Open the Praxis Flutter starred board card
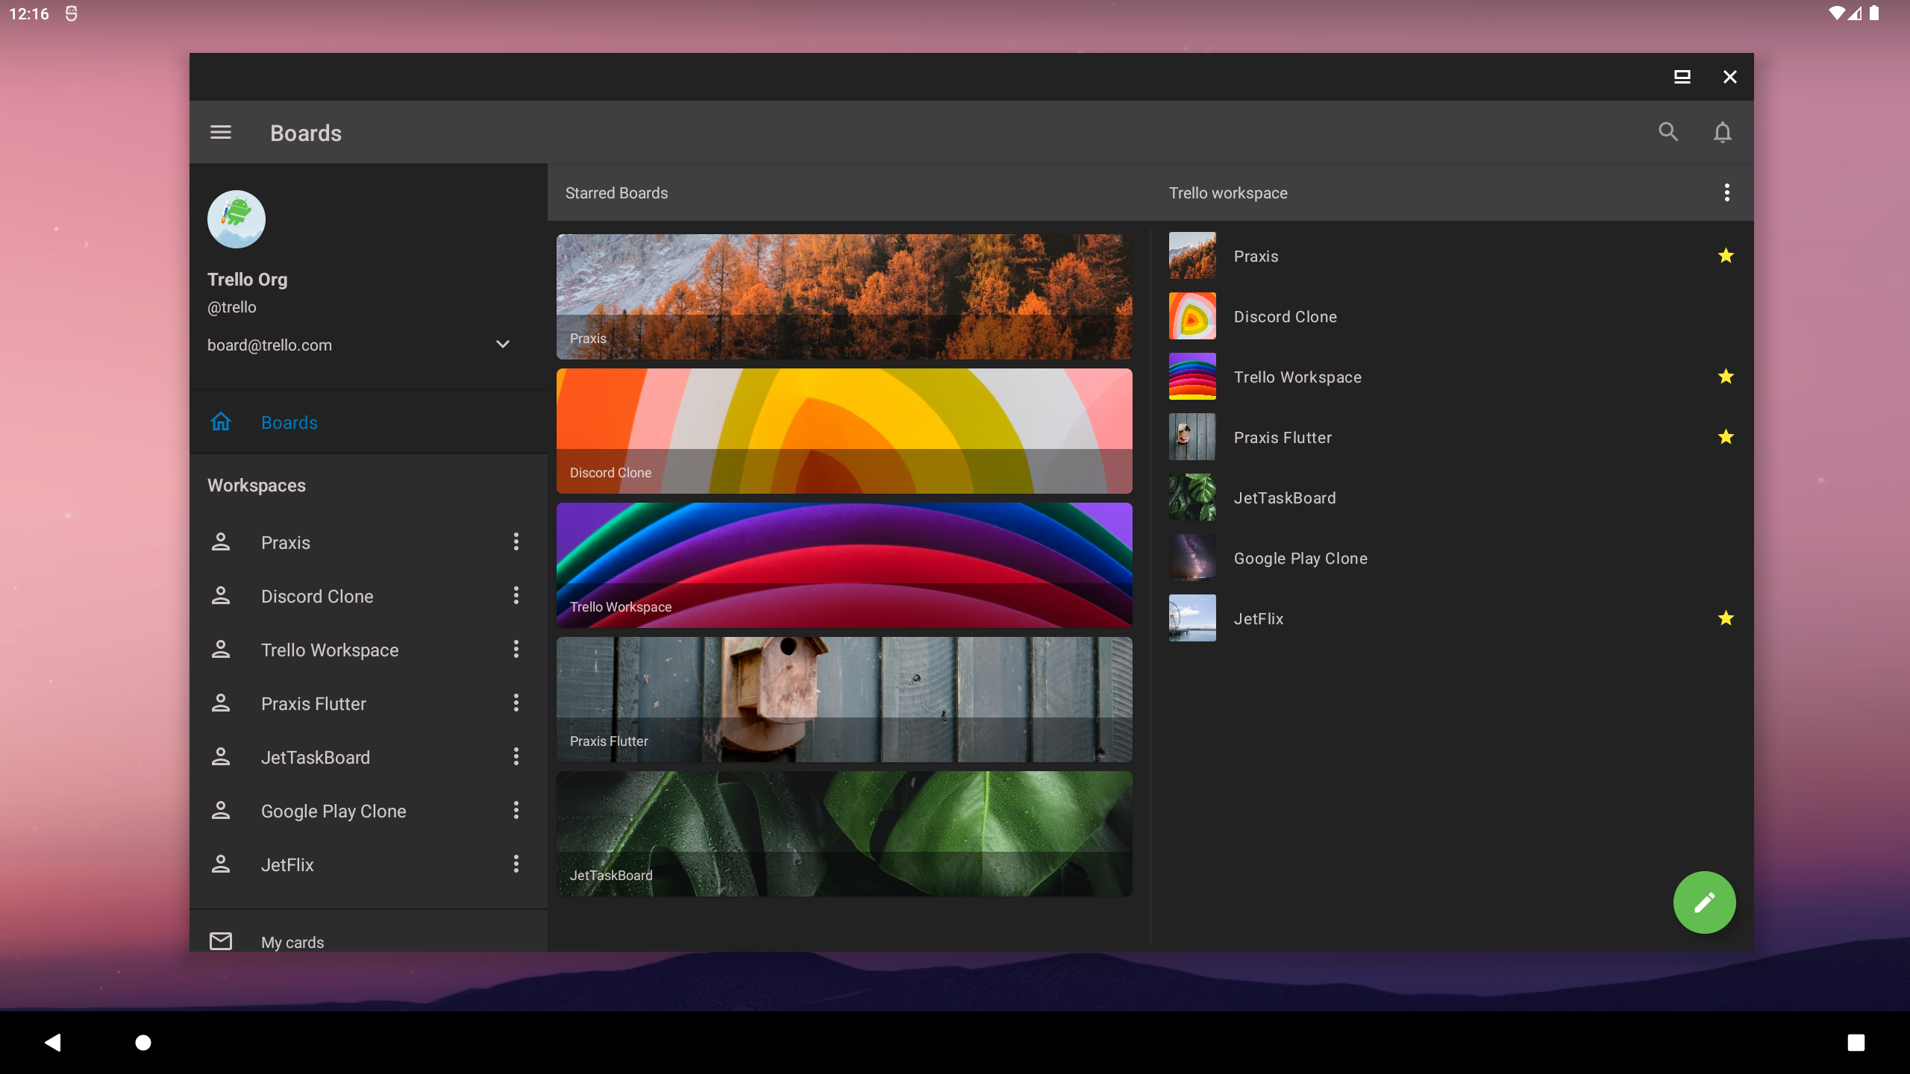This screenshot has width=1910, height=1074. (845, 700)
